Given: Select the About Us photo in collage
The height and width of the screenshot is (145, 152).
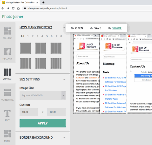Looking at the screenshot, I should point(86,74).
